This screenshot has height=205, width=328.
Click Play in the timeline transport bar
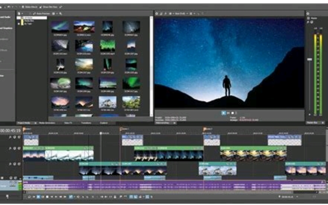click(38, 197)
